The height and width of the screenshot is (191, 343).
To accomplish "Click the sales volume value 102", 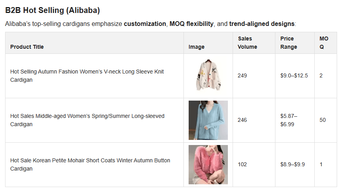I will [242, 164].
